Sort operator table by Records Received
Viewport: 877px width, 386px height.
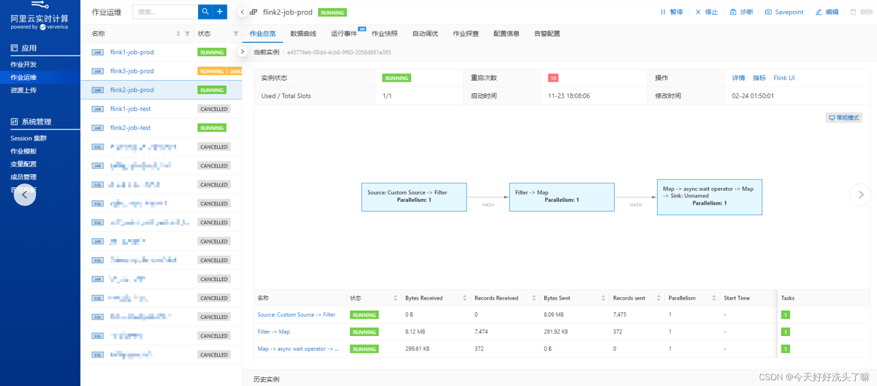(534, 298)
